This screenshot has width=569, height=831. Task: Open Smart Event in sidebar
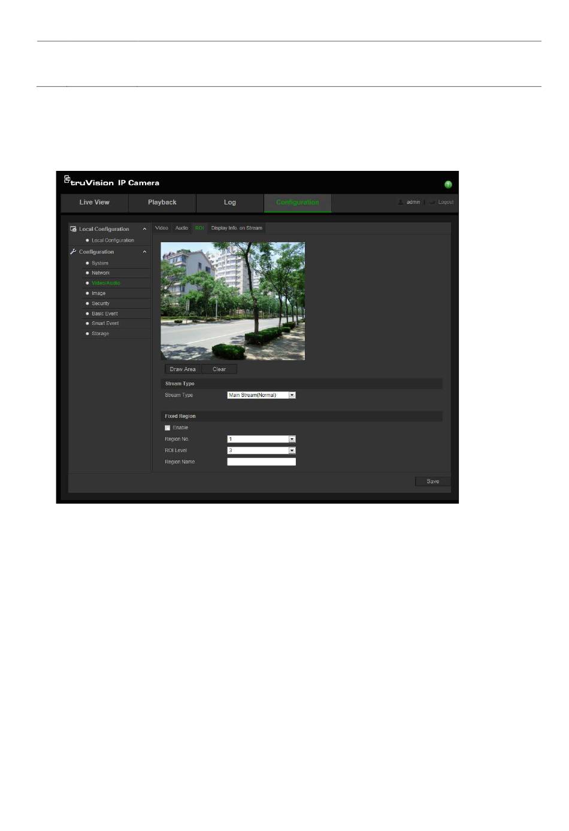coord(105,323)
